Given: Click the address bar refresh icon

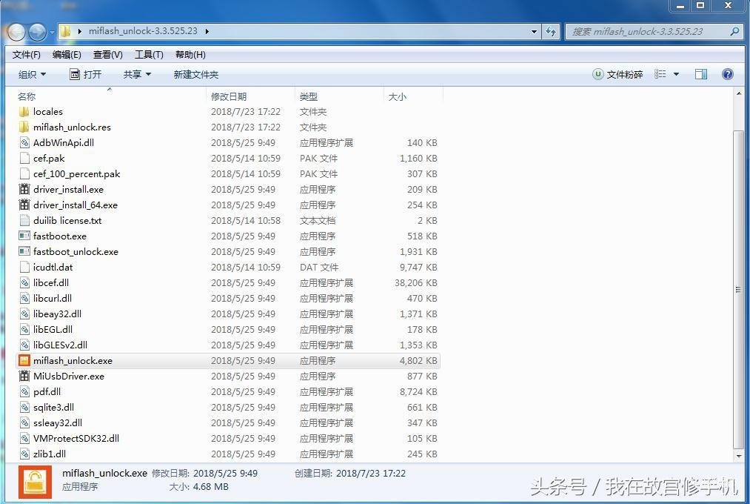Looking at the screenshot, I should click(x=551, y=32).
